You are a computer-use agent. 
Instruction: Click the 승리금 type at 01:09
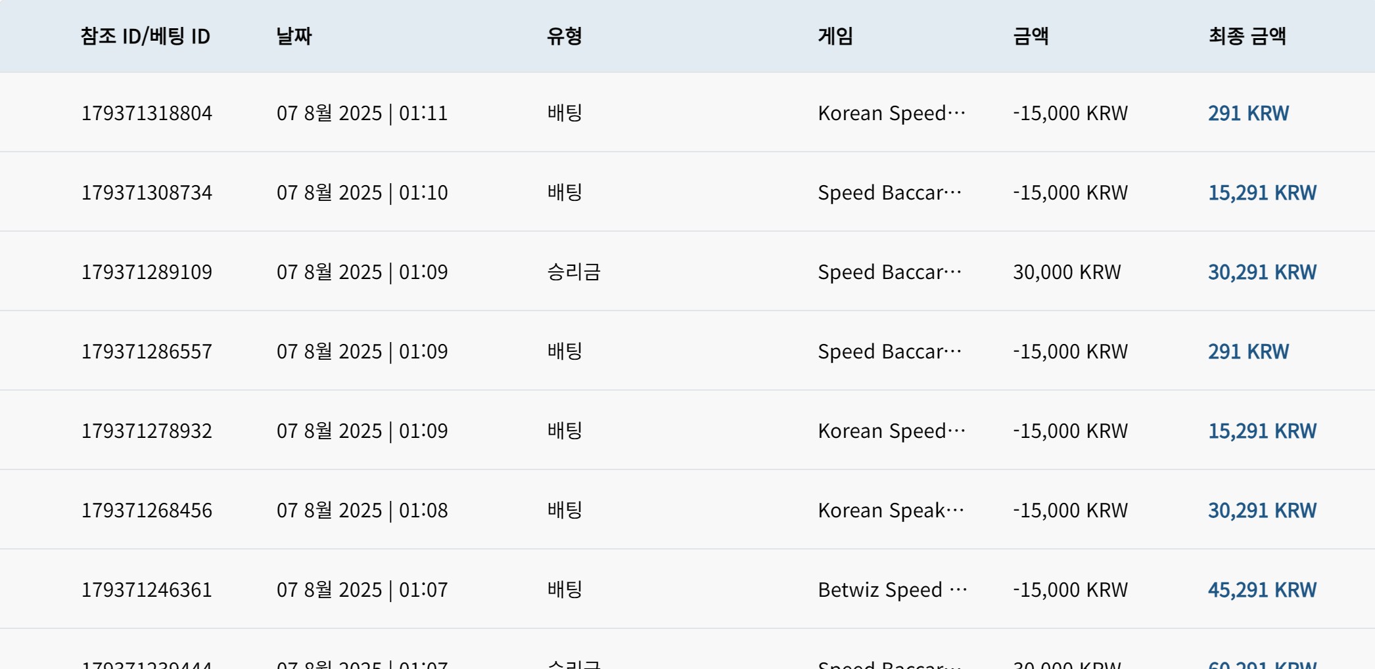coord(574,272)
